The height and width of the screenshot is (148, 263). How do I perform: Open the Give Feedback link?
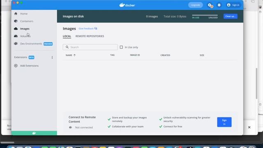(x=88, y=28)
